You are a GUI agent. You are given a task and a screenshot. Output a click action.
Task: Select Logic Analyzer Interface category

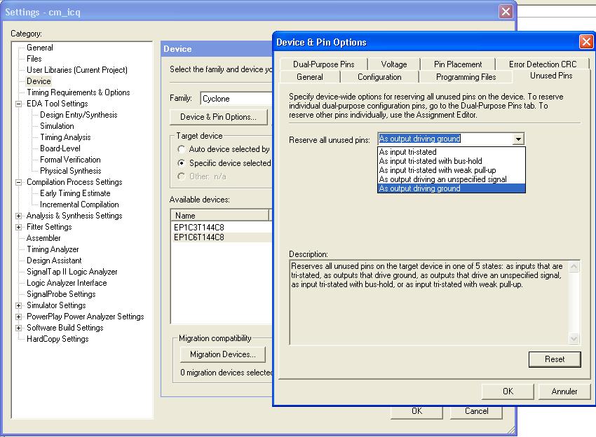coord(67,283)
